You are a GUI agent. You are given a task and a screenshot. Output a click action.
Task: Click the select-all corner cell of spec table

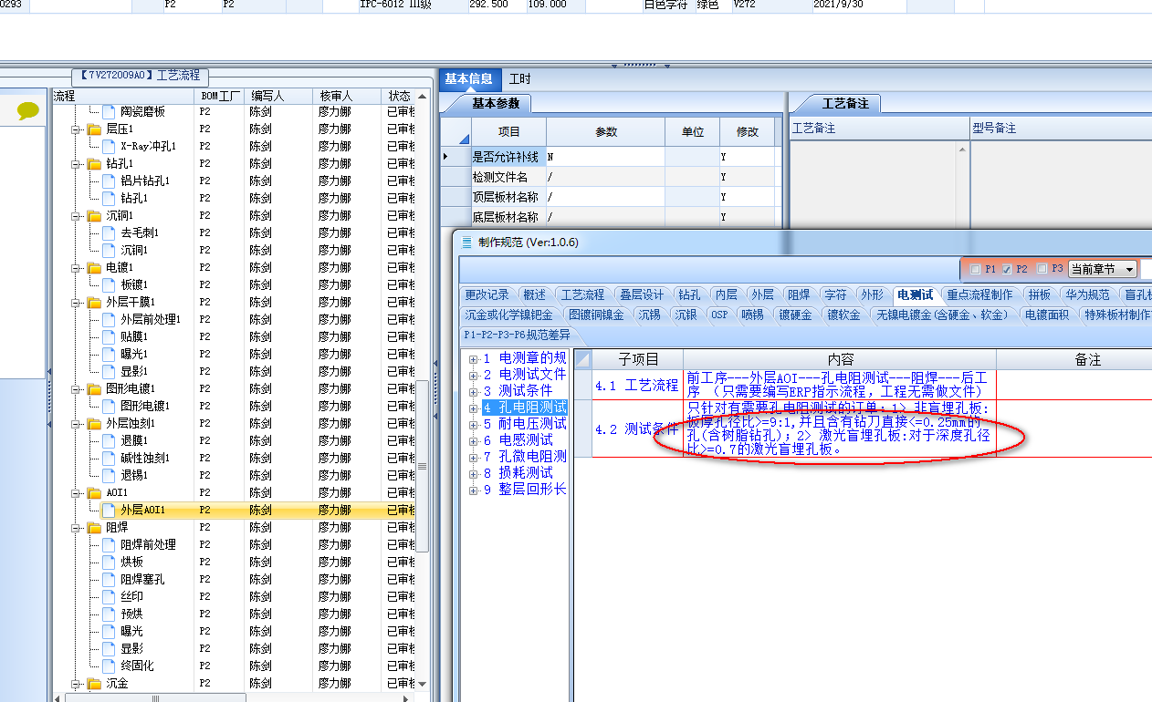tap(582, 360)
